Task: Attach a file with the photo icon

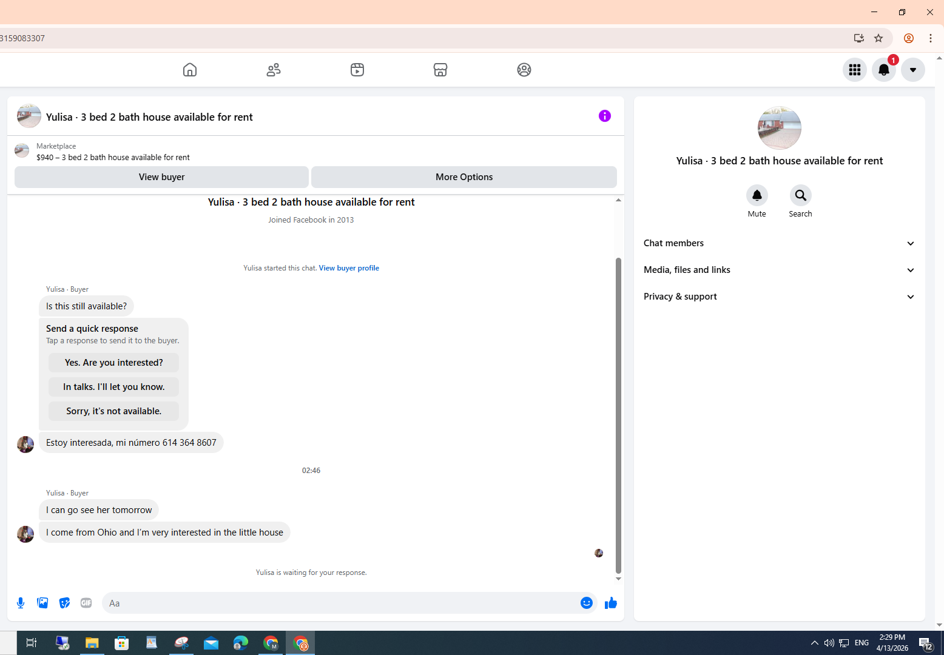Action: pos(42,603)
